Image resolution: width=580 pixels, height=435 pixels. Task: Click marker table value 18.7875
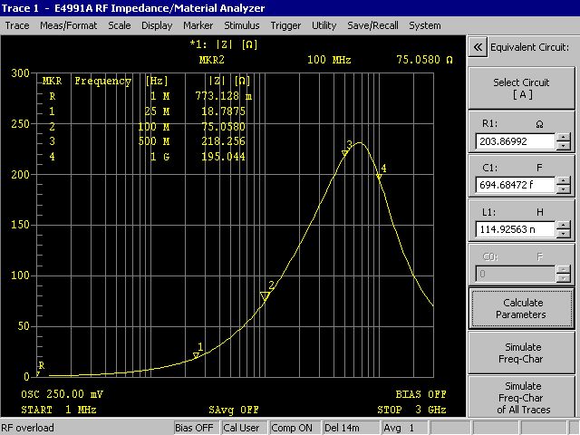point(223,111)
